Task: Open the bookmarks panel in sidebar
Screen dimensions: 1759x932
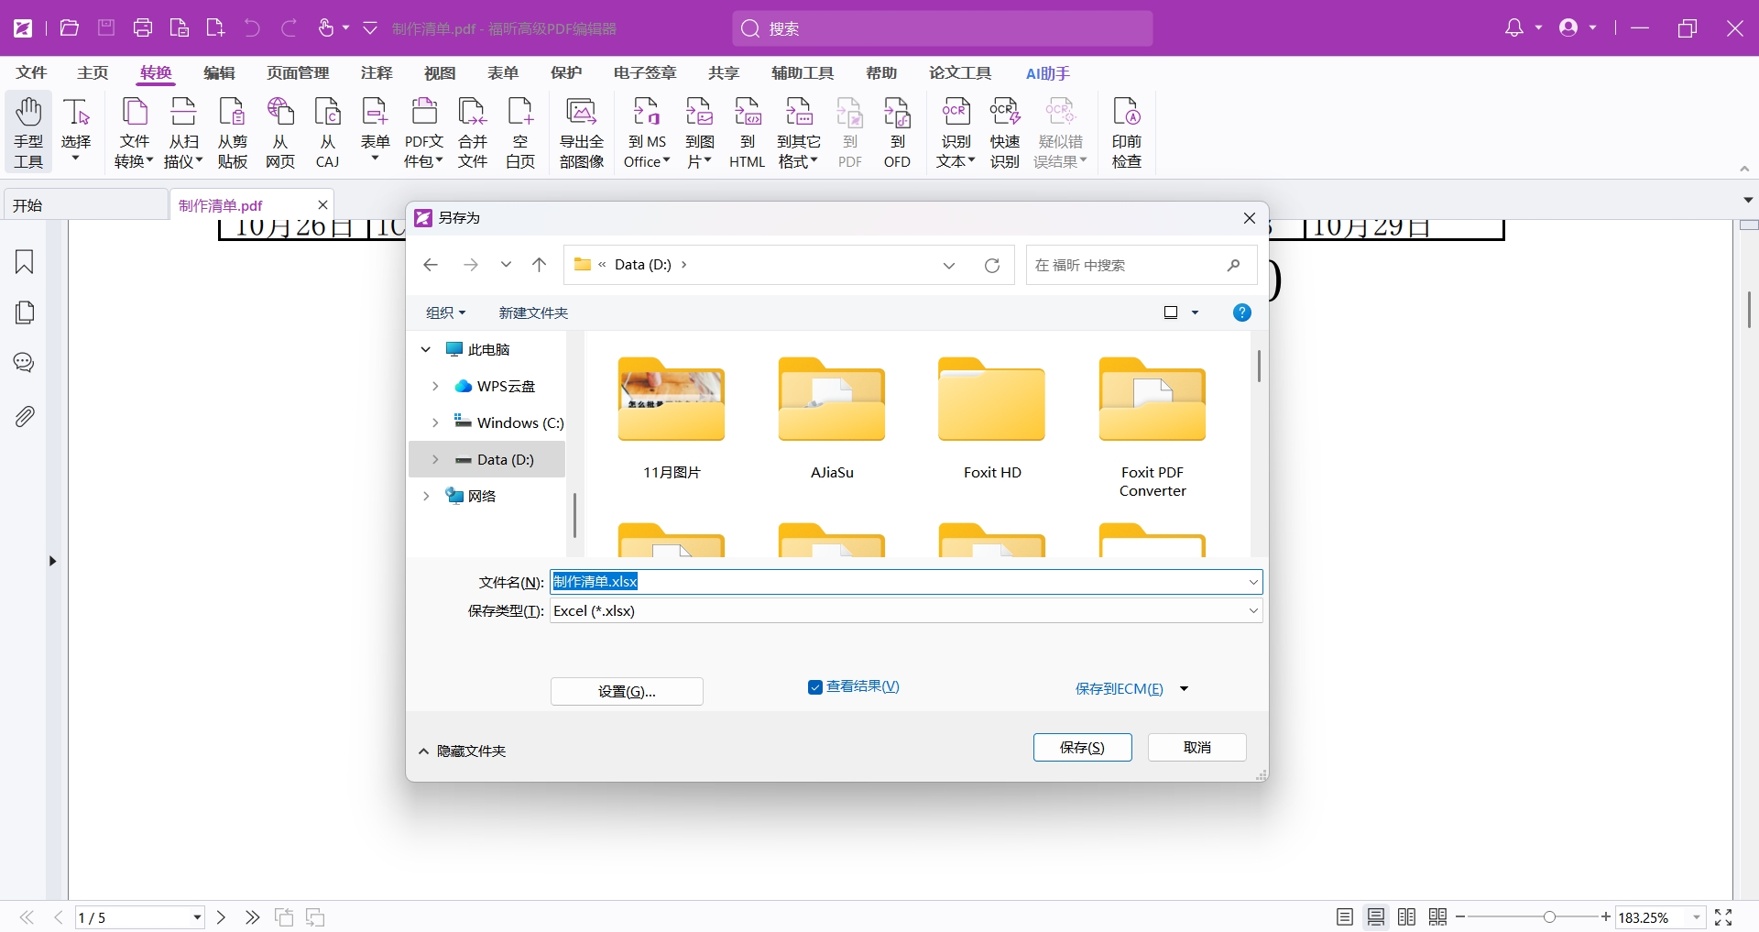Action: [25, 262]
